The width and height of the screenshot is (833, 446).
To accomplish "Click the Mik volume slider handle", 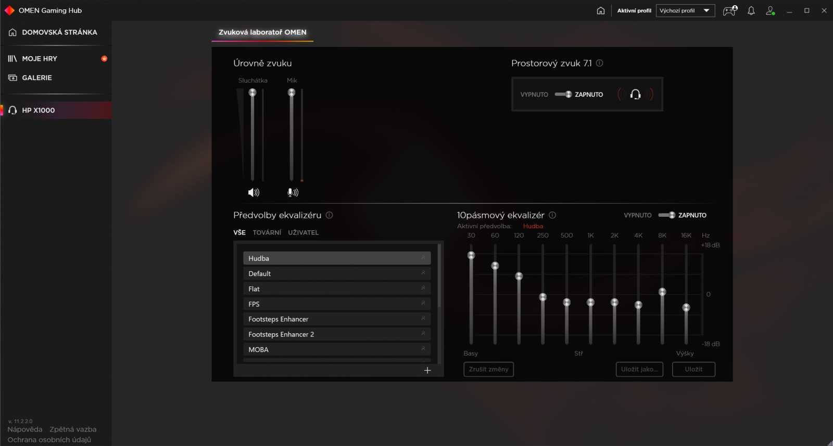I will coord(292,93).
